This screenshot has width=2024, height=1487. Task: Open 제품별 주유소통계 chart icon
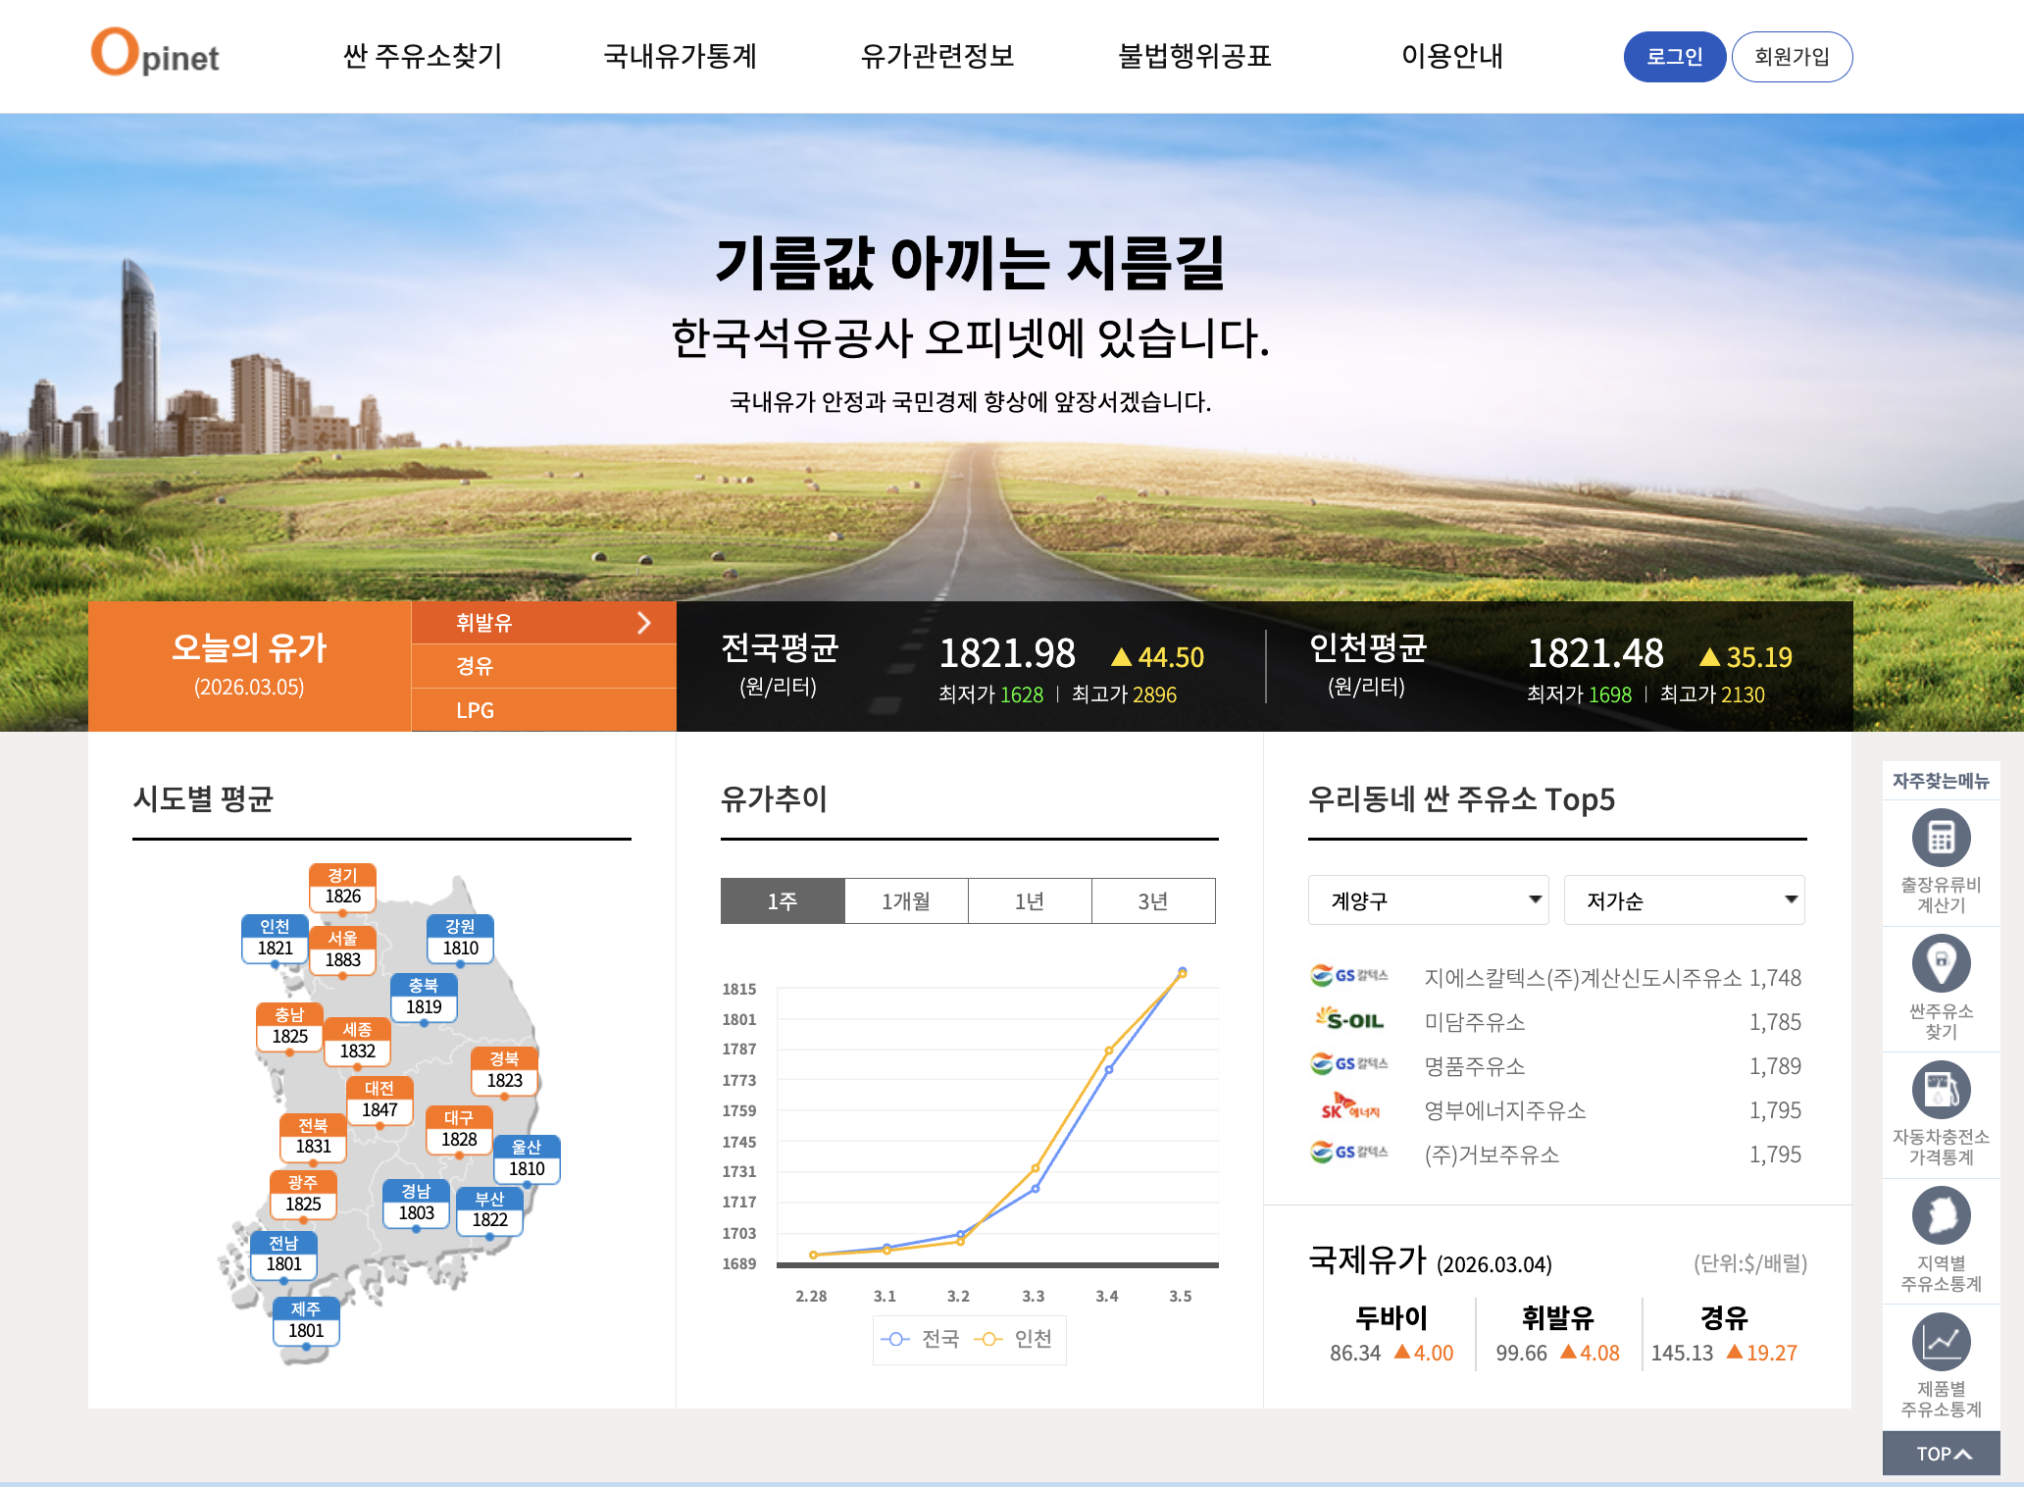pos(1941,1342)
